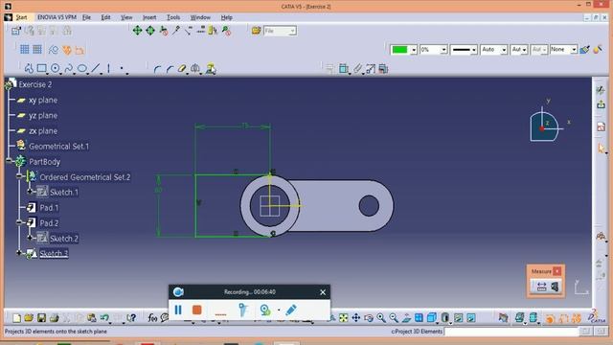The width and height of the screenshot is (613, 345).
Task: Click the Save icon
Action: [41, 318]
